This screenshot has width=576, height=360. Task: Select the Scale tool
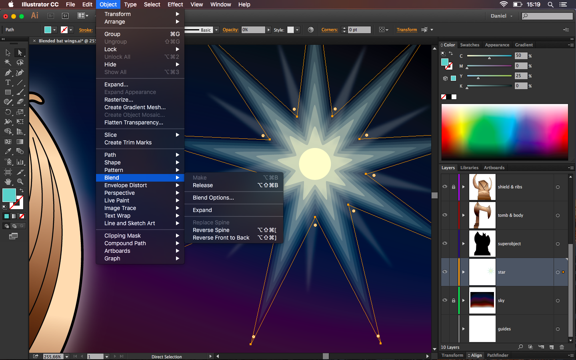20,112
